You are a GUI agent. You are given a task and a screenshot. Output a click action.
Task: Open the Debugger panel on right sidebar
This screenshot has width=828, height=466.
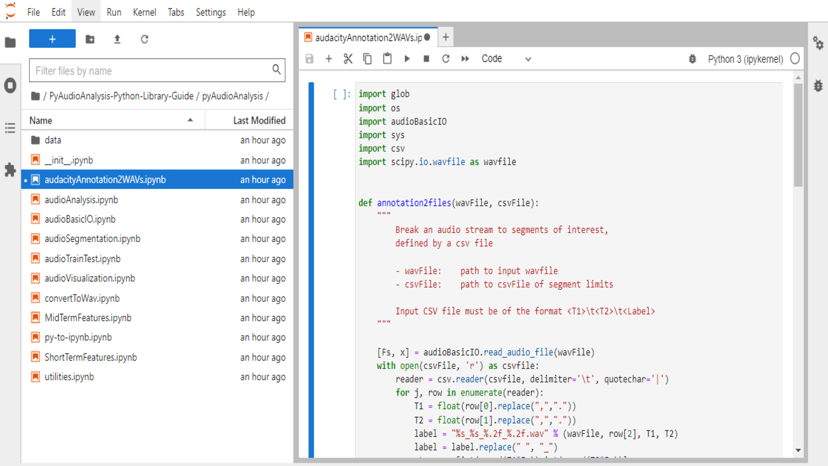(818, 85)
